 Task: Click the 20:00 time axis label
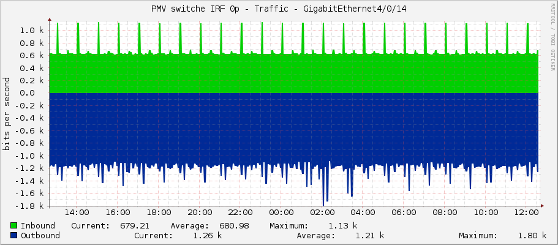[x=200, y=213]
